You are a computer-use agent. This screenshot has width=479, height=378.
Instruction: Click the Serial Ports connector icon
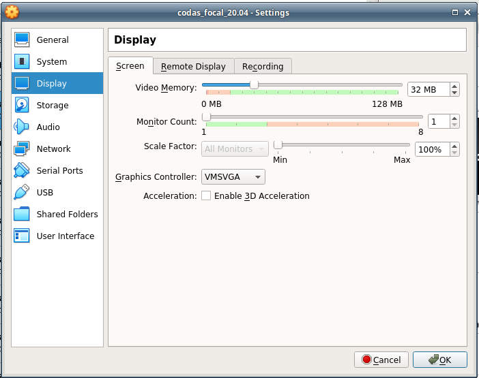coord(22,170)
